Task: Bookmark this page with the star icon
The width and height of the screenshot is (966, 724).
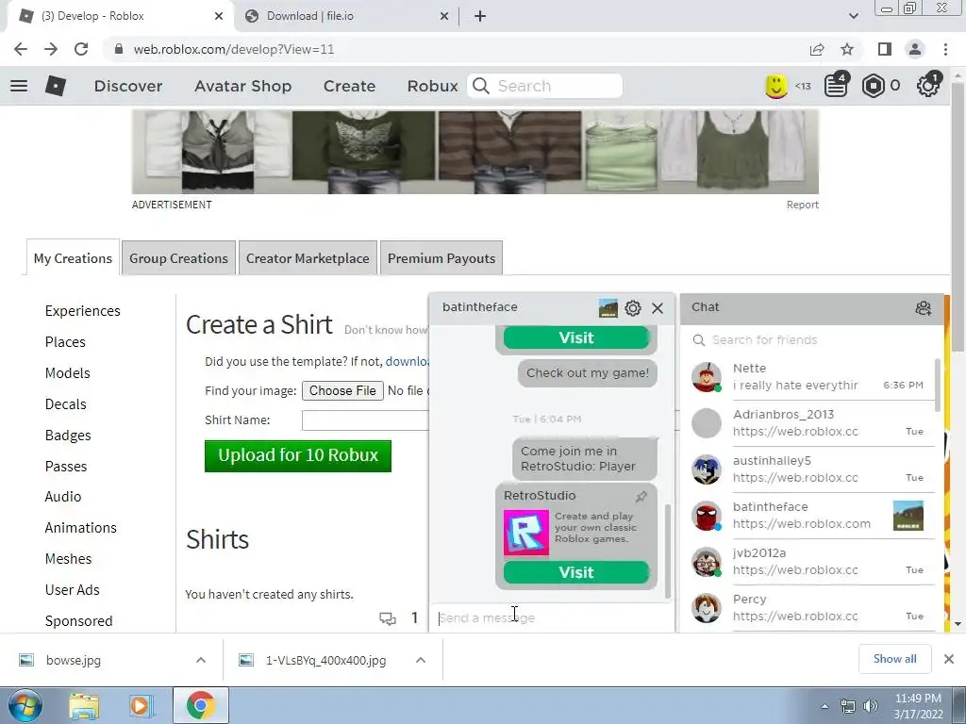Action: (848, 49)
